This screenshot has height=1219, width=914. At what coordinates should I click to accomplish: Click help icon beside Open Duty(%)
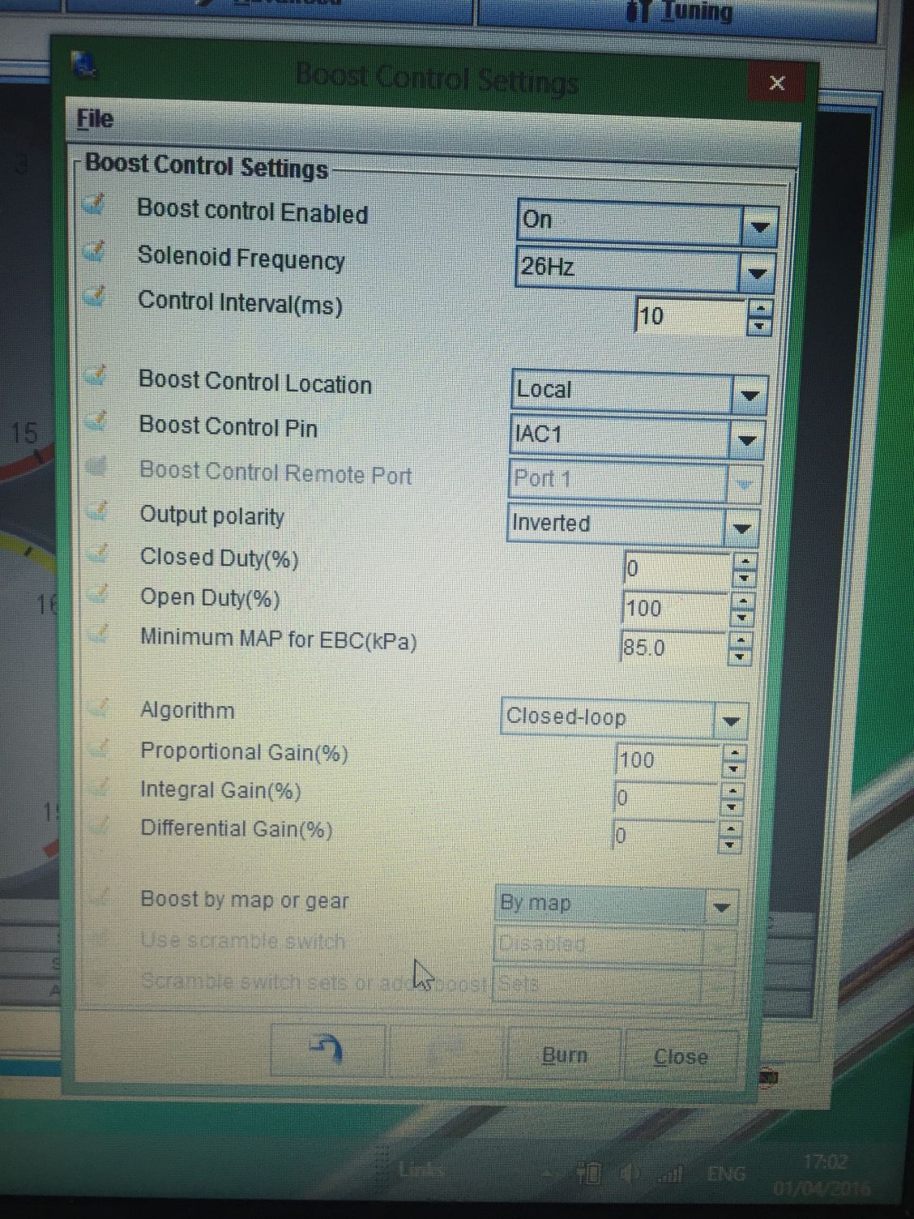pos(98,593)
